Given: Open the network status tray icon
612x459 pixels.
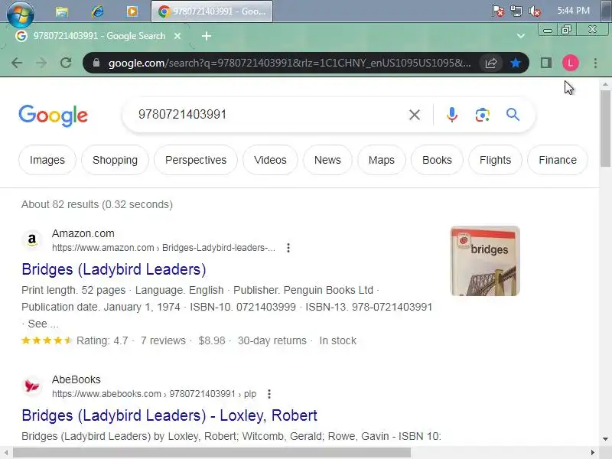Looking at the screenshot, I should 516,11.
